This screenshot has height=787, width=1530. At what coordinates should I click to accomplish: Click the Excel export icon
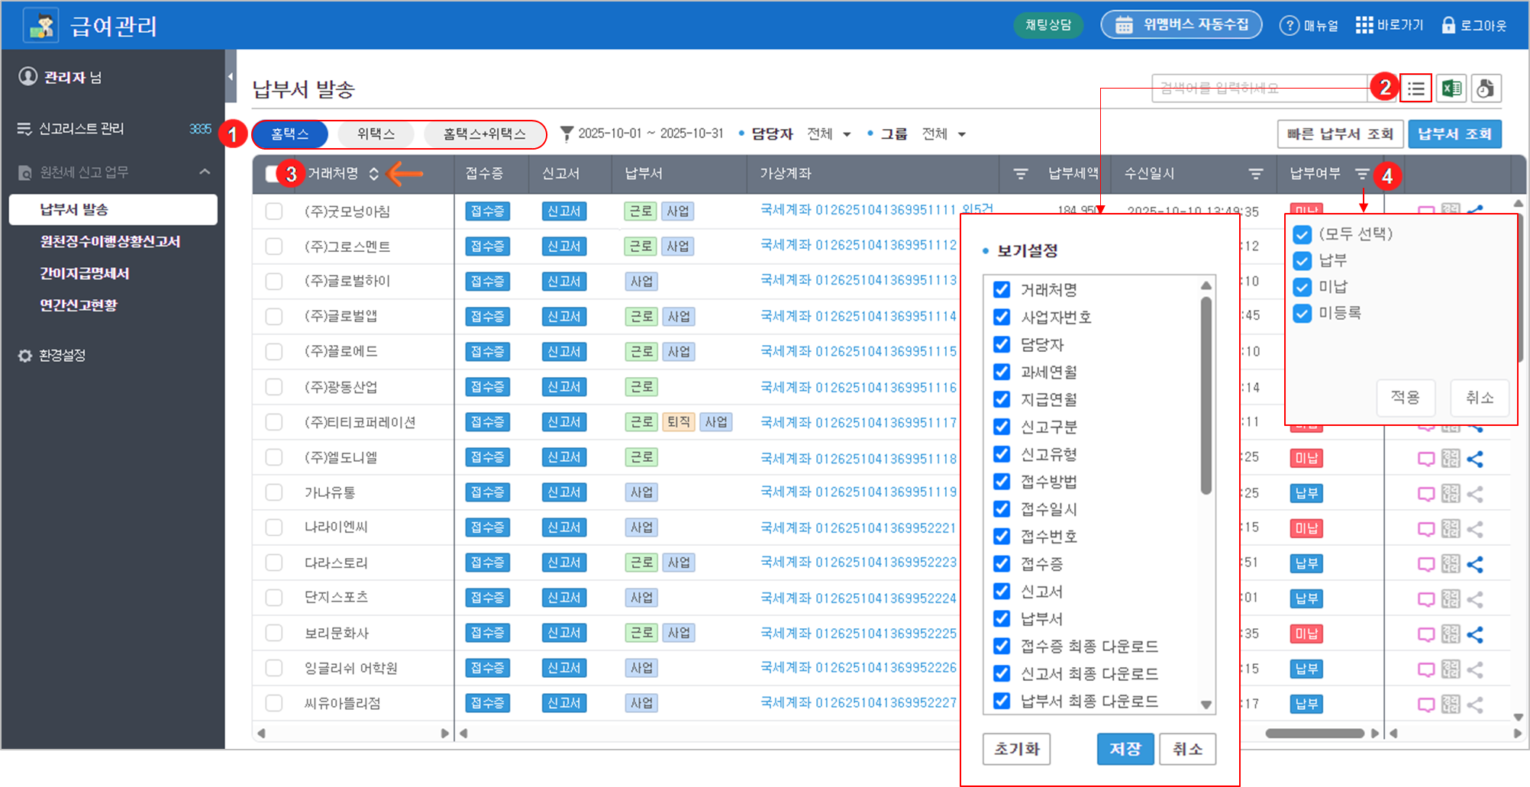coord(1451,89)
